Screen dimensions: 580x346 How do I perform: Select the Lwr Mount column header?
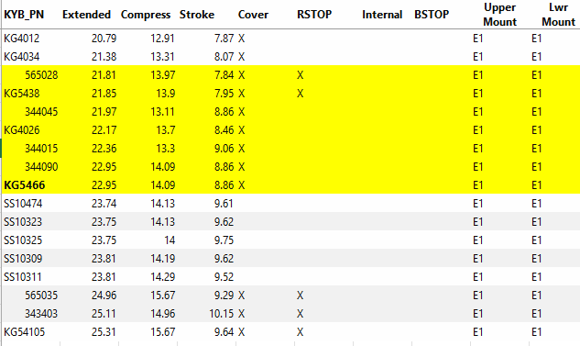click(559, 15)
